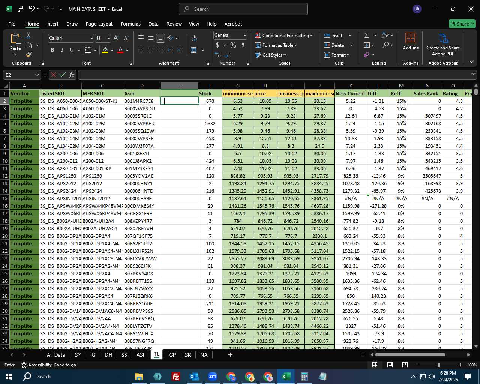The width and height of the screenshot is (480, 384).
Task: Open the Calibri font name dropdown
Action: [x=91, y=38]
